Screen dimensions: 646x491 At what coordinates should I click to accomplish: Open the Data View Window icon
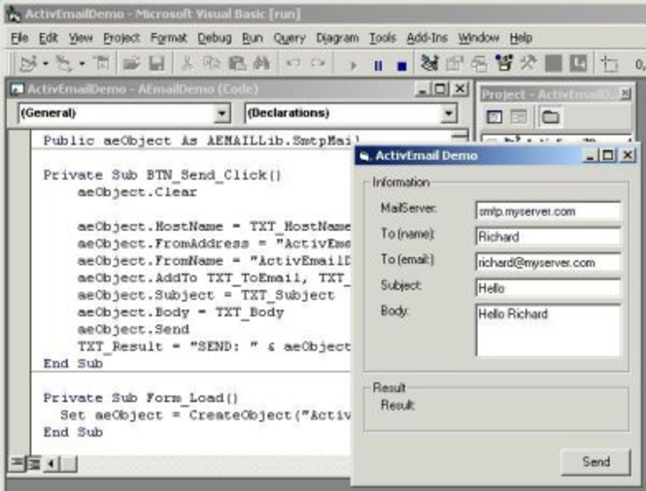click(x=554, y=63)
